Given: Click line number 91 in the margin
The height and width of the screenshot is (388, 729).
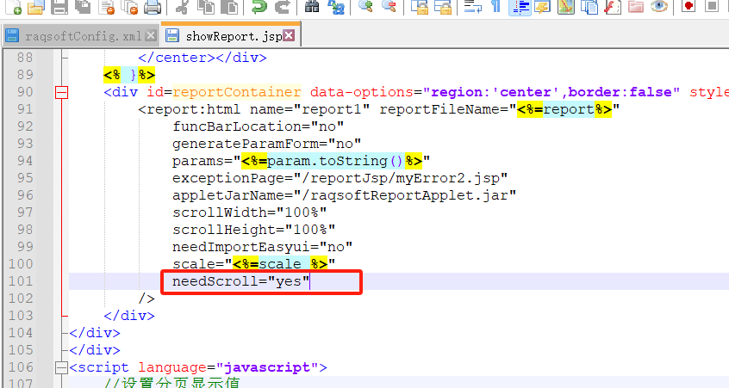Looking at the screenshot, I should (x=25, y=109).
